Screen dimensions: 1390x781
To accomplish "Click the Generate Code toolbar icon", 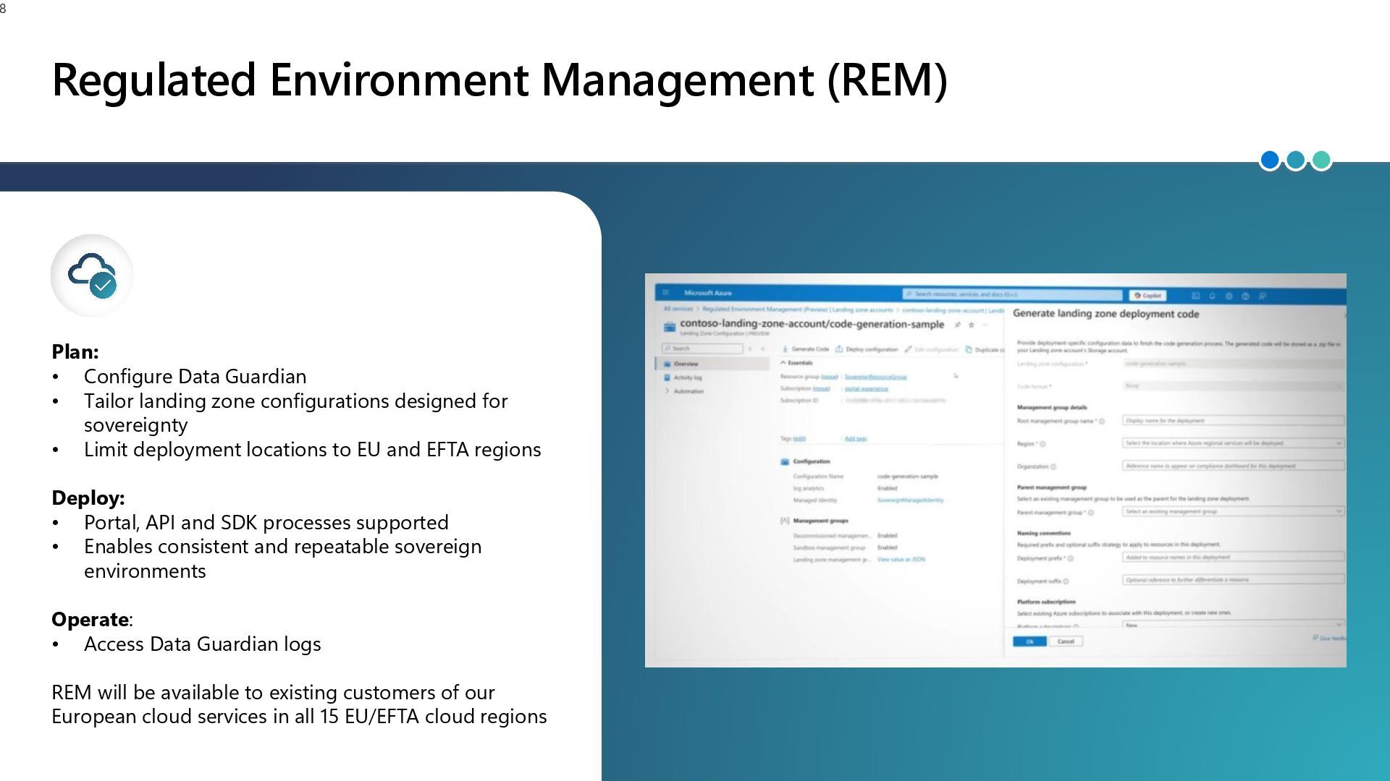I will pos(785,349).
